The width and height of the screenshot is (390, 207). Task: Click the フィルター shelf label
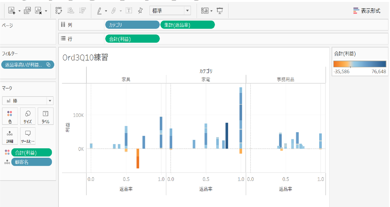(9, 53)
